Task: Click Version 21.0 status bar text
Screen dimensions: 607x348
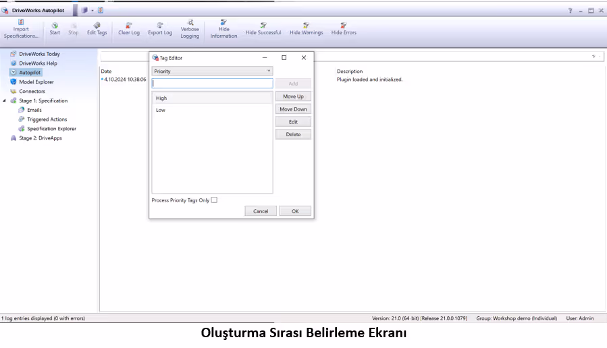Action: (420, 318)
